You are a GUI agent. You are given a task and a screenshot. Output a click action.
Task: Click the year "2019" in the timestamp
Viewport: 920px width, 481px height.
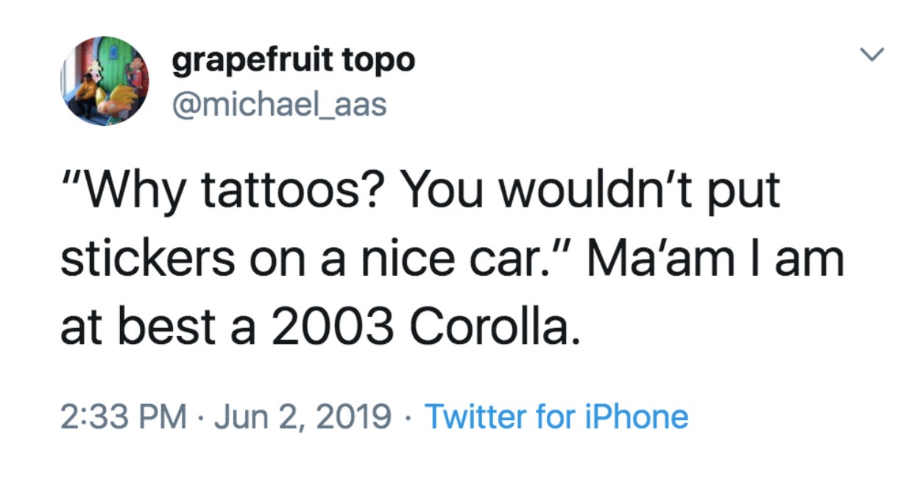pos(357,417)
